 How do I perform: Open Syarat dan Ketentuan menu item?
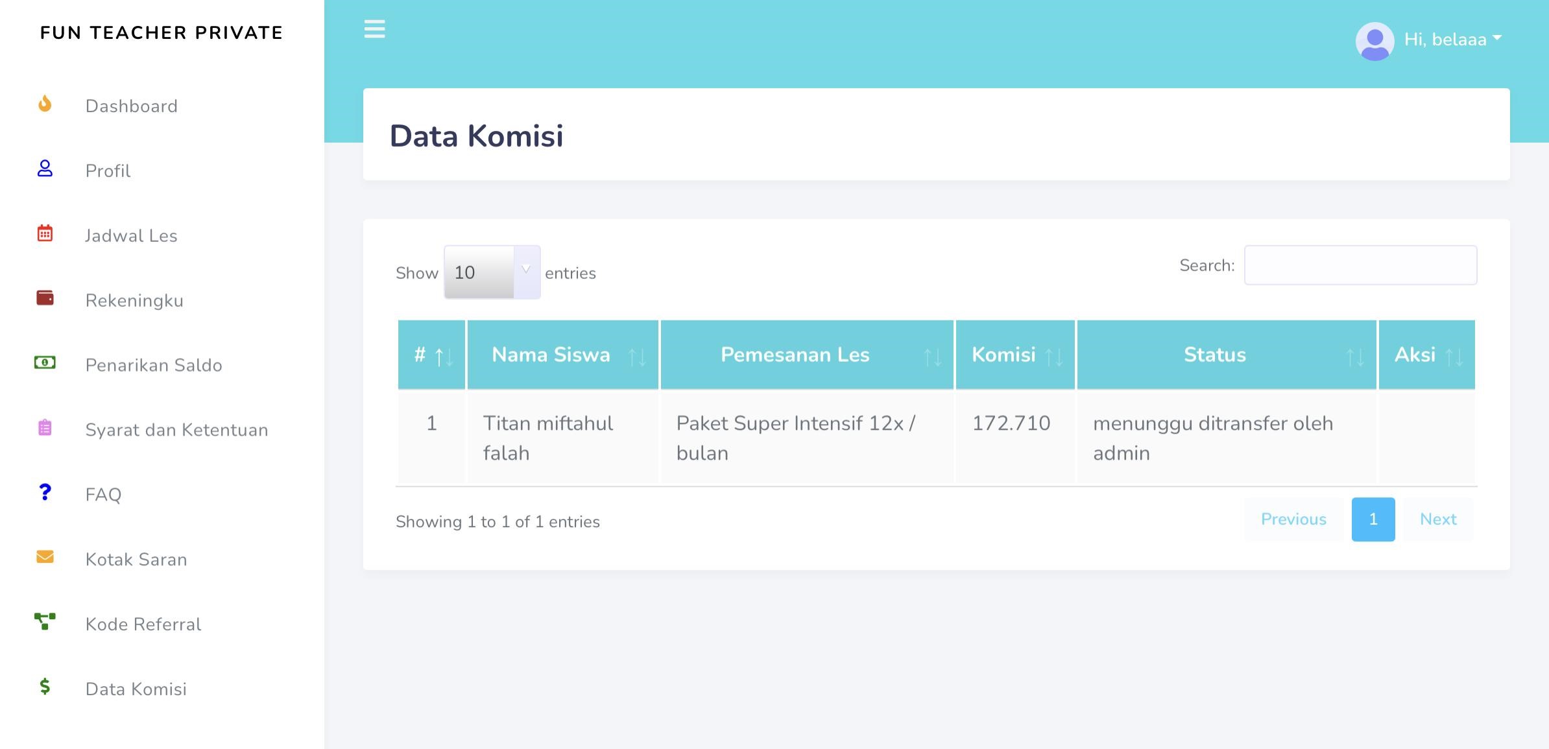click(x=176, y=430)
